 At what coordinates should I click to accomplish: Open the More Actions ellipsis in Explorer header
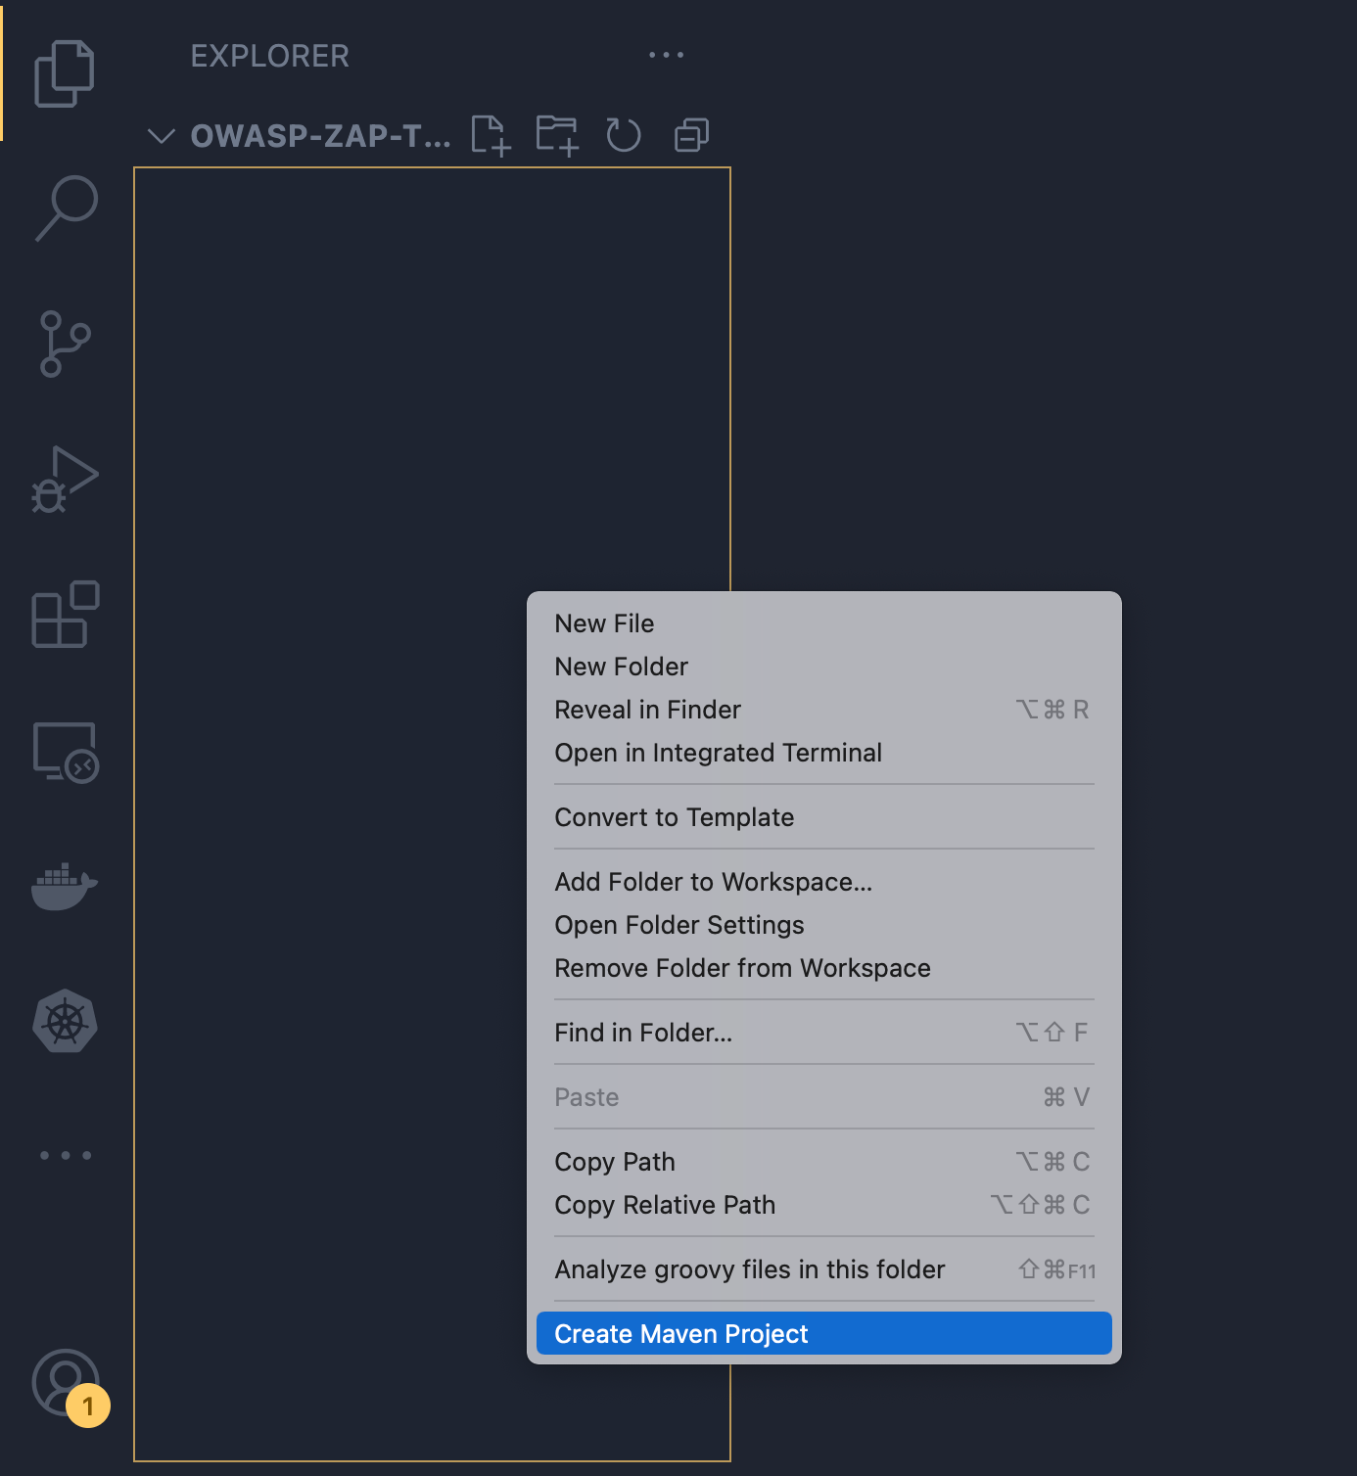666,56
